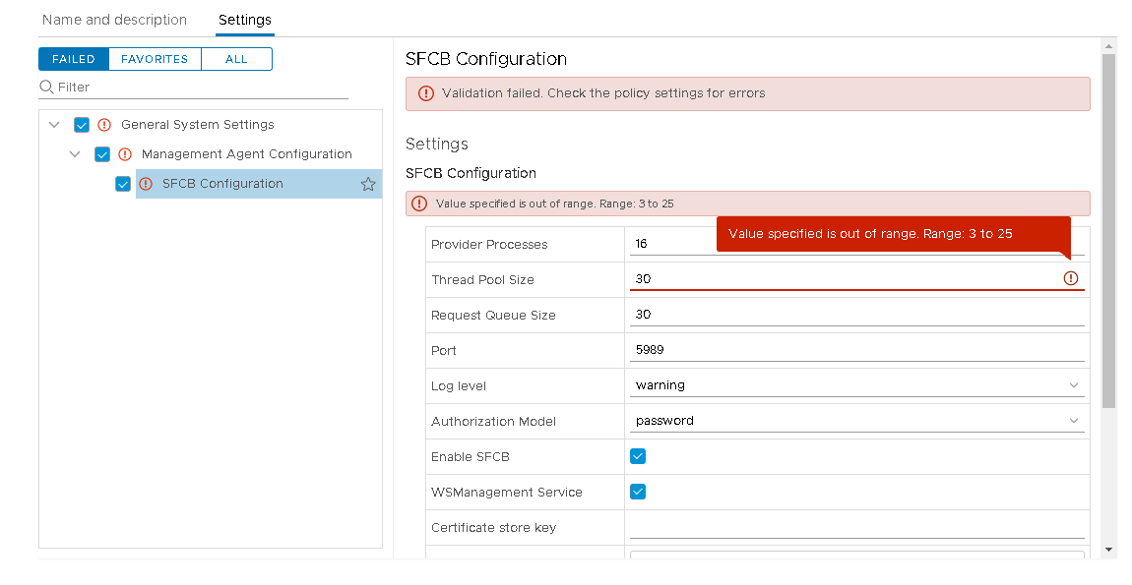Viewport: 1132px width, 585px height.
Task: Uncheck the Management Agent Configuration tree checkbox
Action: pos(102,153)
